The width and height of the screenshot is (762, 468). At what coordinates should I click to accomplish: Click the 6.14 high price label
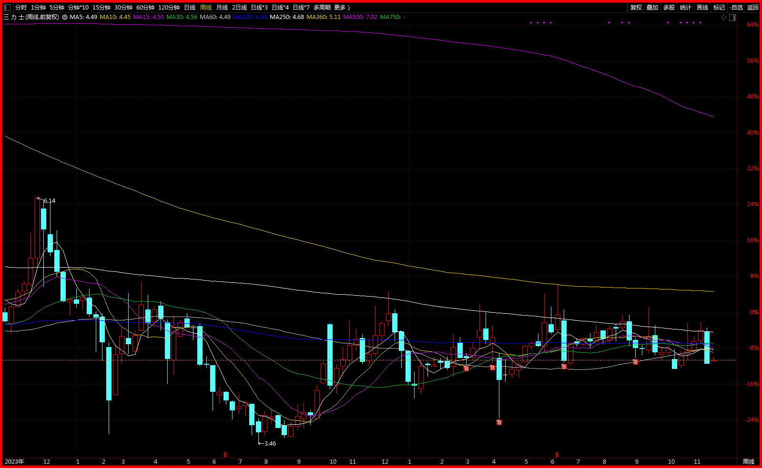coord(50,201)
